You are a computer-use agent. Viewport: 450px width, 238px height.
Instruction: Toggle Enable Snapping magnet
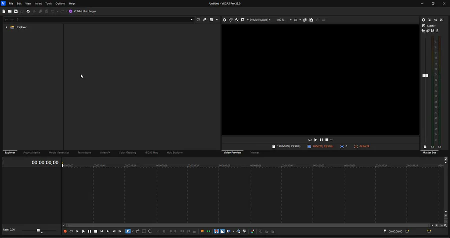click(216, 231)
